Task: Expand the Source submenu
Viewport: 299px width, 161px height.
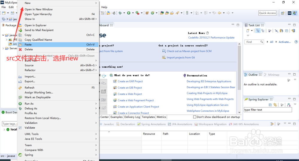Action: (x=58, y=65)
